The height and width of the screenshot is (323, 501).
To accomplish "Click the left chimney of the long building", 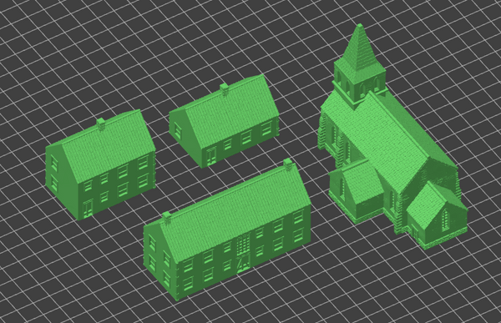I will [166, 218].
